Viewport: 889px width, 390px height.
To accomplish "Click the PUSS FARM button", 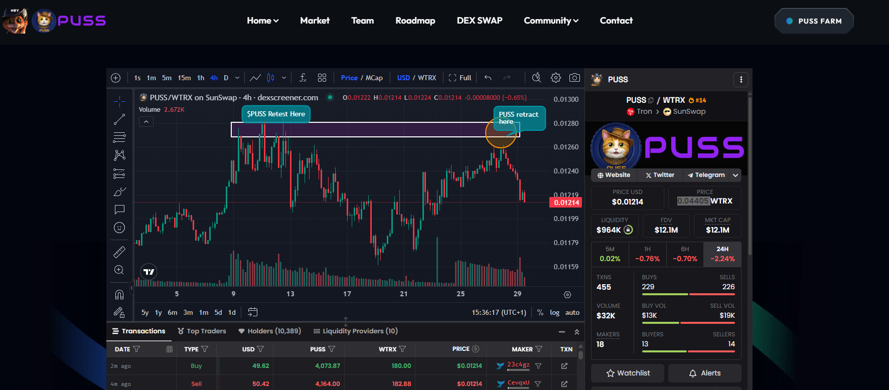I will point(814,21).
